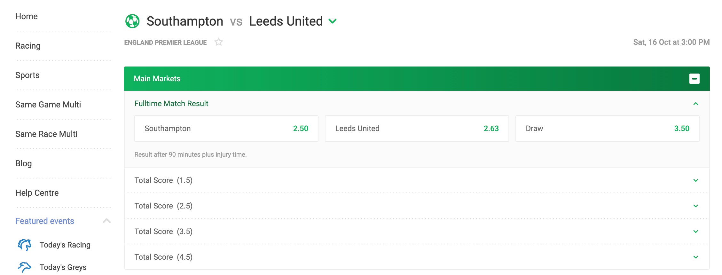Favourite England Premier League with star
This screenshot has height=275, width=722.
(x=219, y=42)
